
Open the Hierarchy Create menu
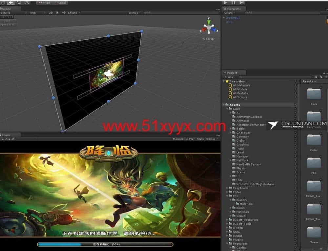230,13
